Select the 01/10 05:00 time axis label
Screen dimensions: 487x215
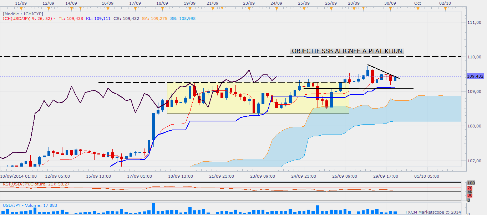pyautogui.click(x=427, y=176)
